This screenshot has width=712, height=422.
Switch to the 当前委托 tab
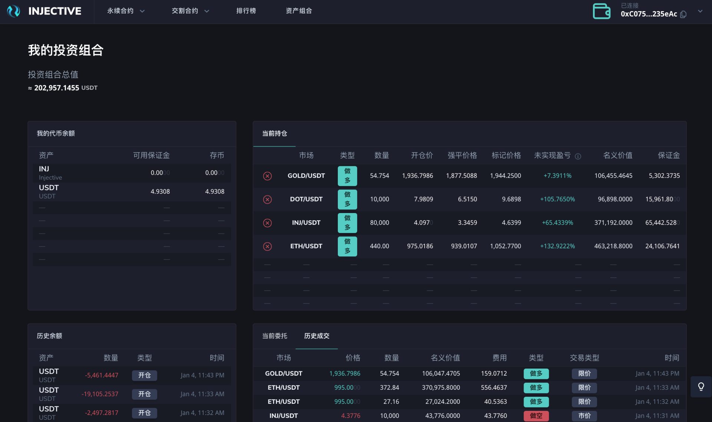274,336
